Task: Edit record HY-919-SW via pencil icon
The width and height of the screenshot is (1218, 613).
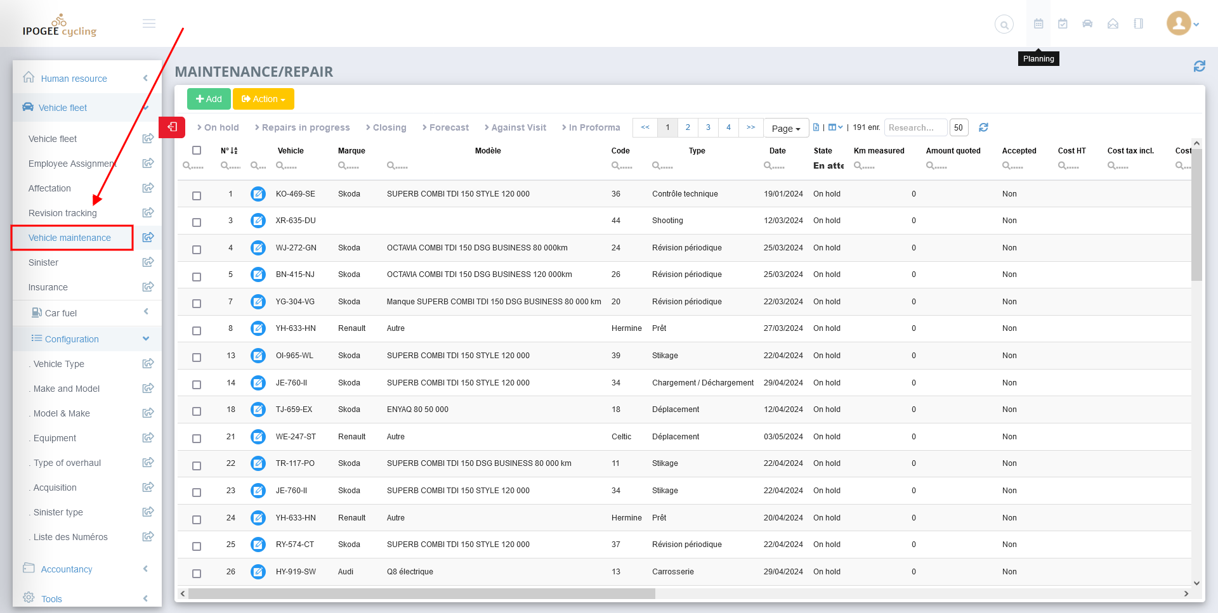Action: pos(258,572)
